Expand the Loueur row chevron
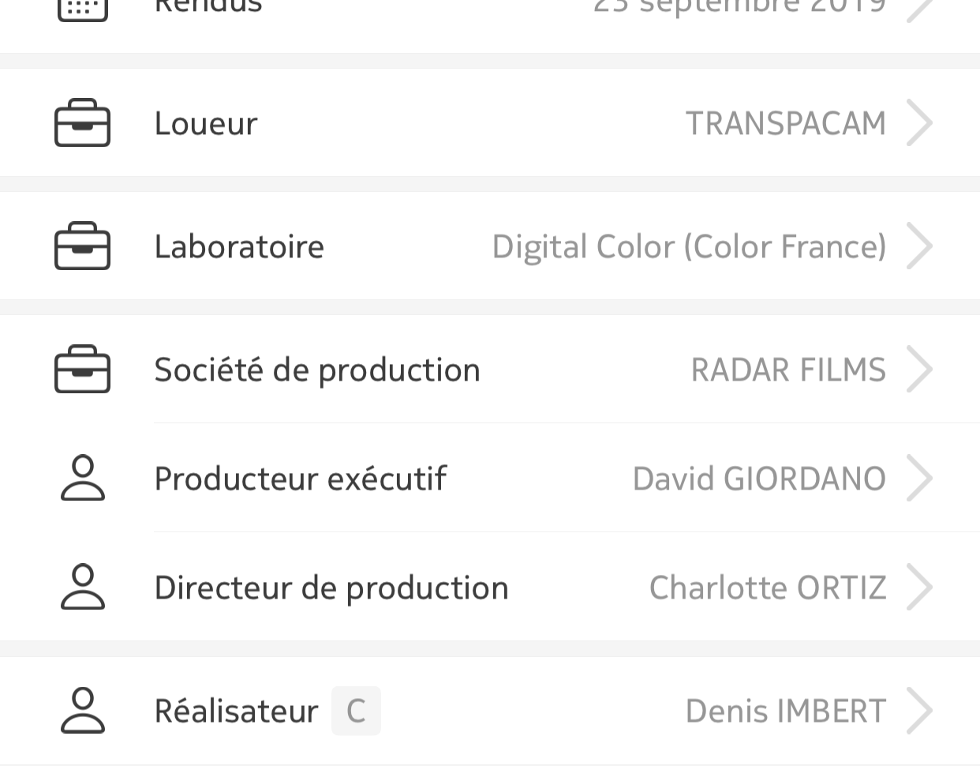Screen dimensions: 980x766 click(919, 123)
